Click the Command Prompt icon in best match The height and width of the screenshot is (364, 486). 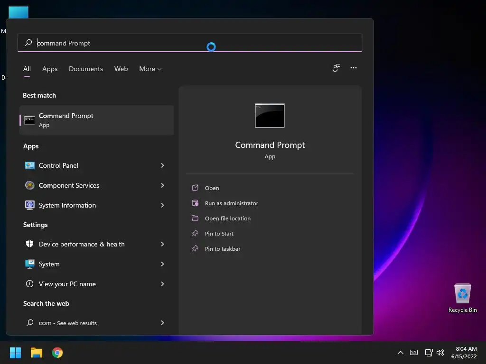tap(29, 120)
